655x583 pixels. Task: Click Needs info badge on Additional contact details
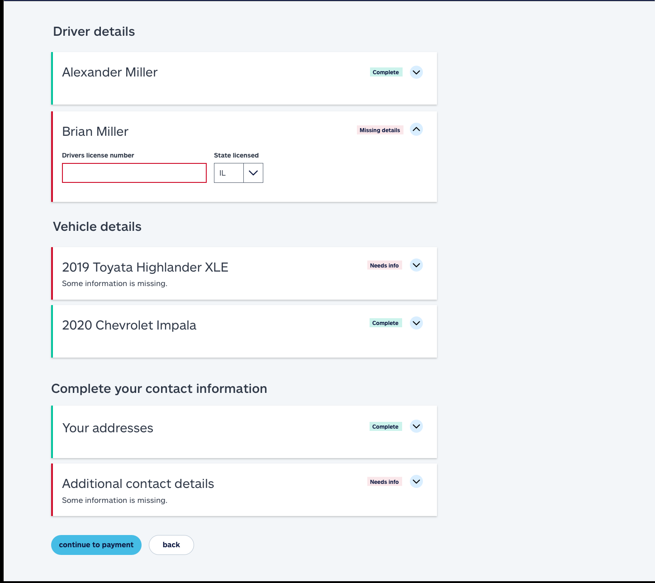(384, 482)
